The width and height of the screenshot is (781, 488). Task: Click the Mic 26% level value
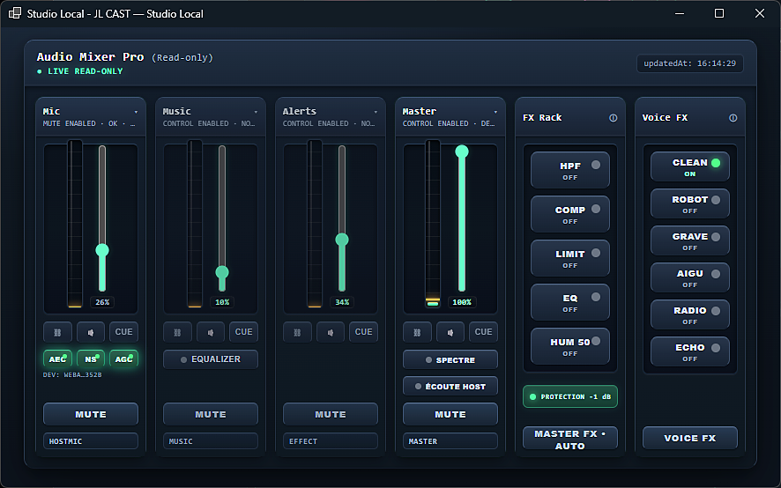[102, 302]
